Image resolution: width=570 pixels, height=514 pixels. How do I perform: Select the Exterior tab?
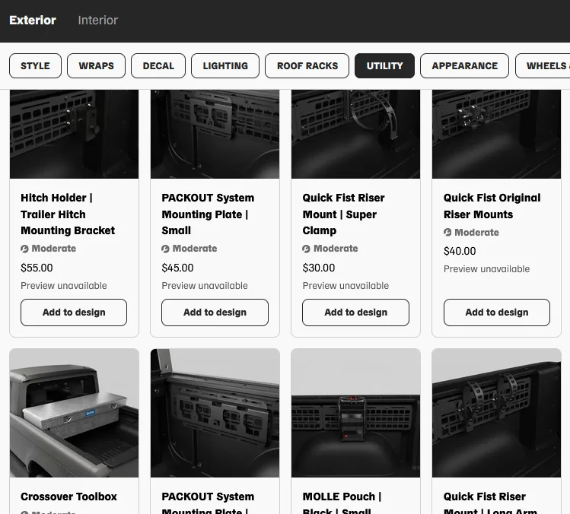(x=33, y=21)
